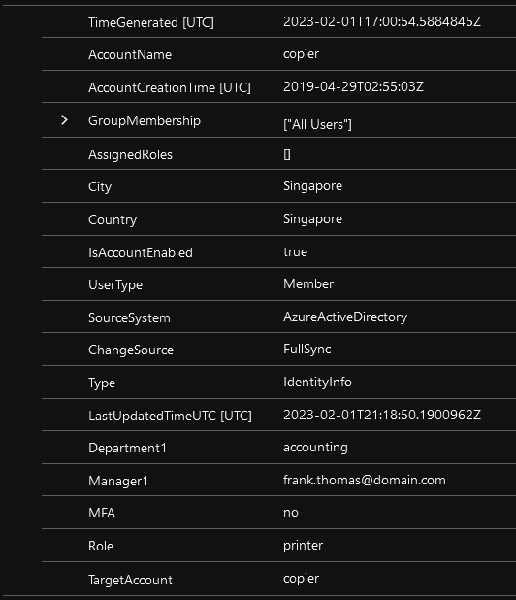Select the MFA value no
The width and height of the screenshot is (516, 600).
coord(290,513)
